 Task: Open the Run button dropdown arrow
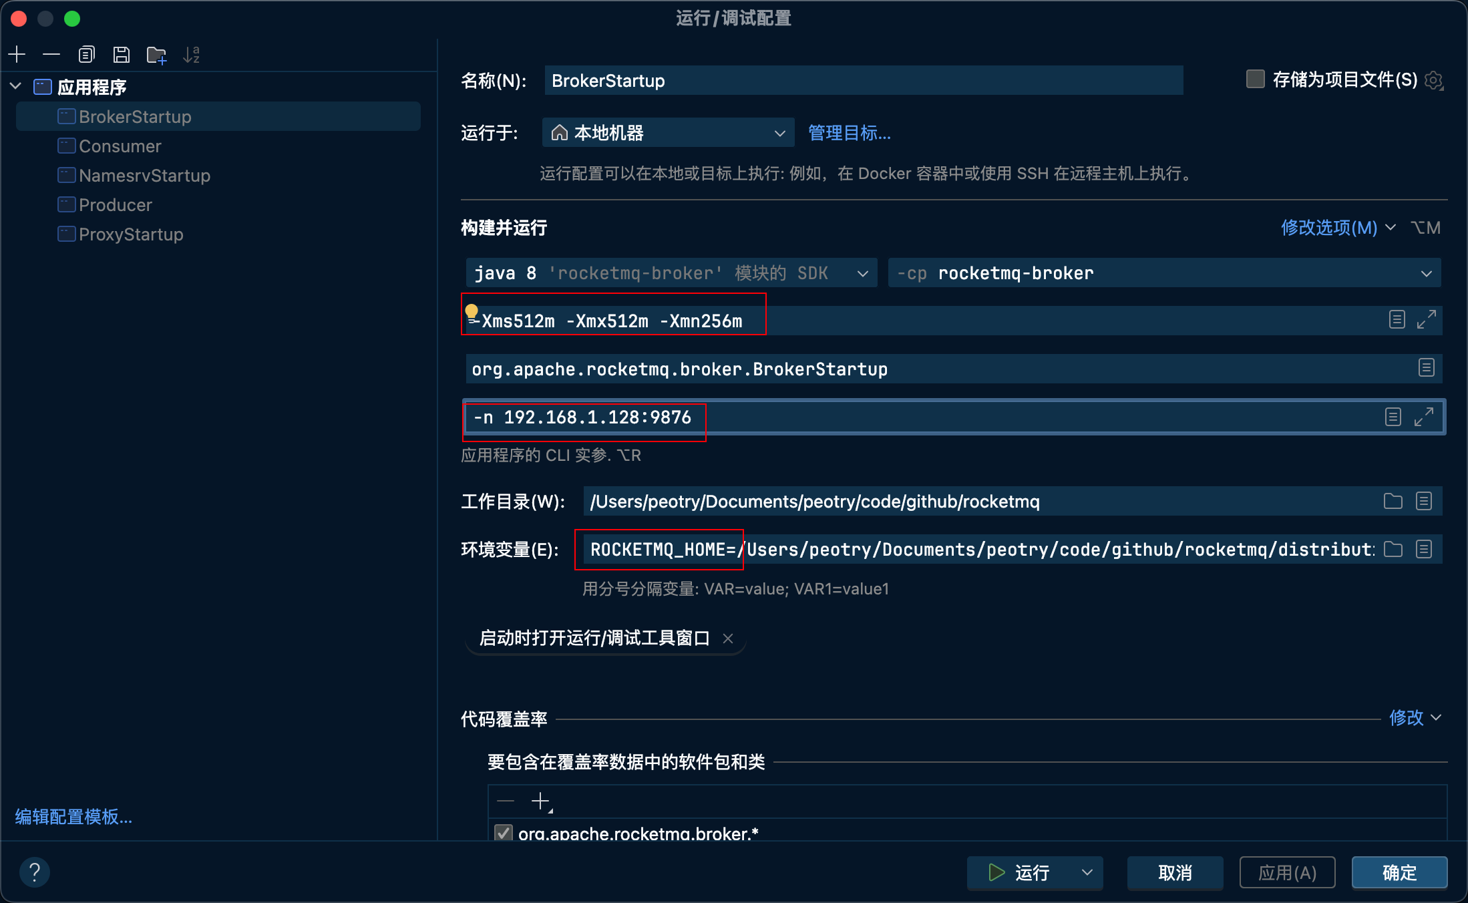point(1087,872)
